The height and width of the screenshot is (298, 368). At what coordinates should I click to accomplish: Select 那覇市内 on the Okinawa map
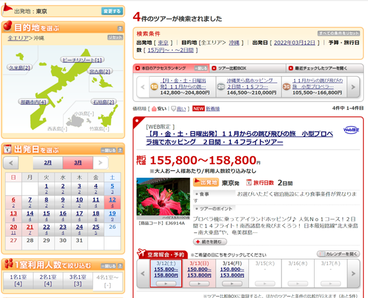tap(33, 102)
